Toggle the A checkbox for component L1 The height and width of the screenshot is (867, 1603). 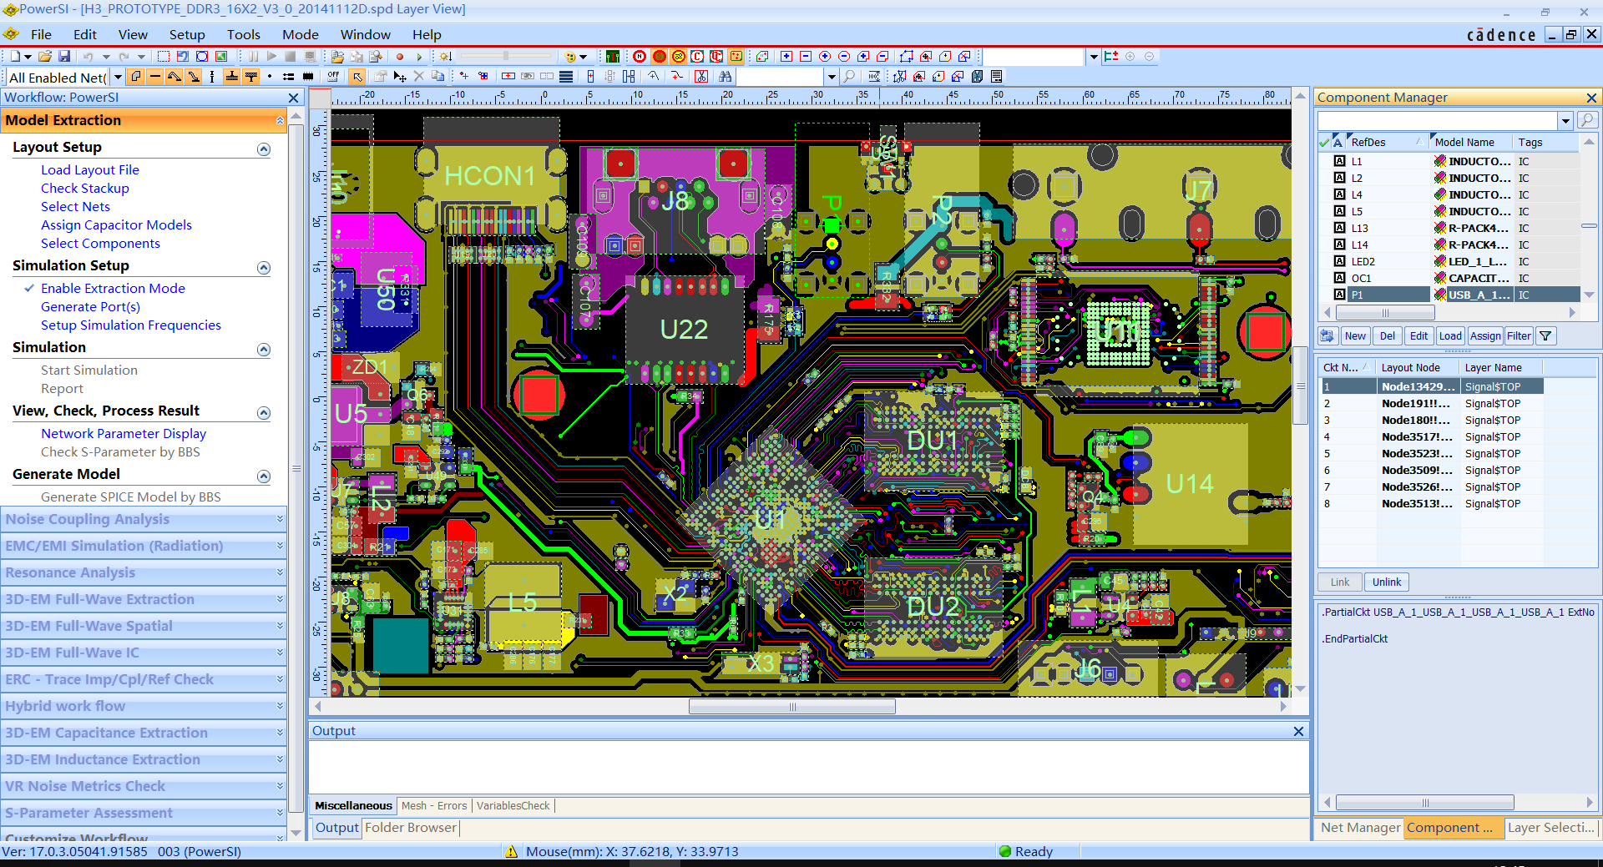pyautogui.click(x=1339, y=161)
